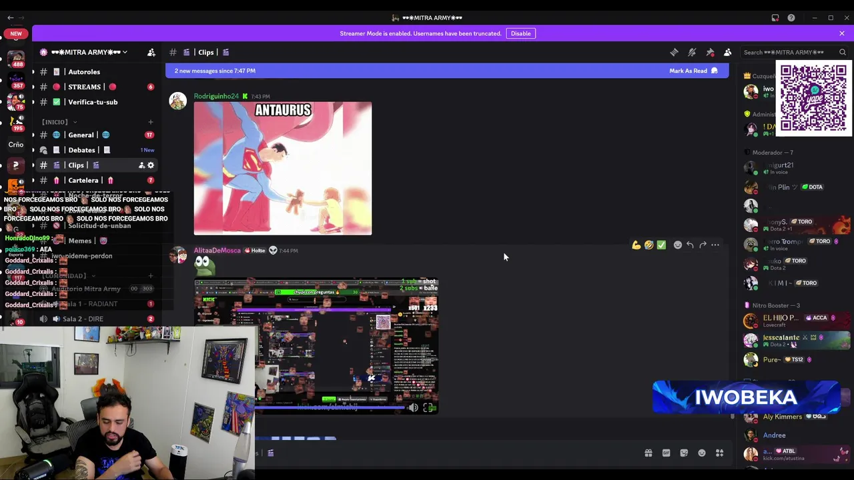Go forward arrow in title bar

tap(22, 18)
